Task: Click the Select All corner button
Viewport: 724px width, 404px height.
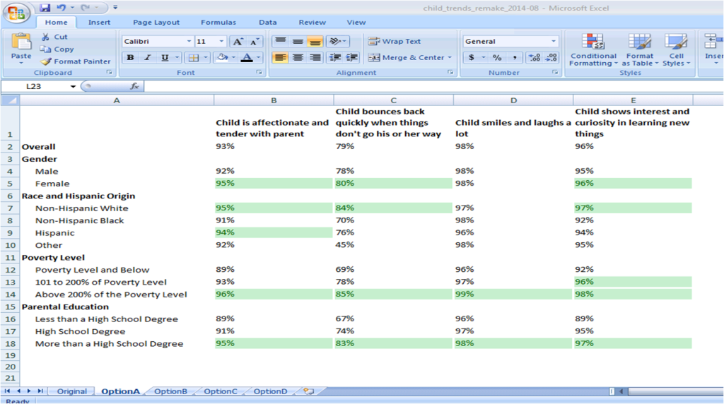Action: point(10,100)
